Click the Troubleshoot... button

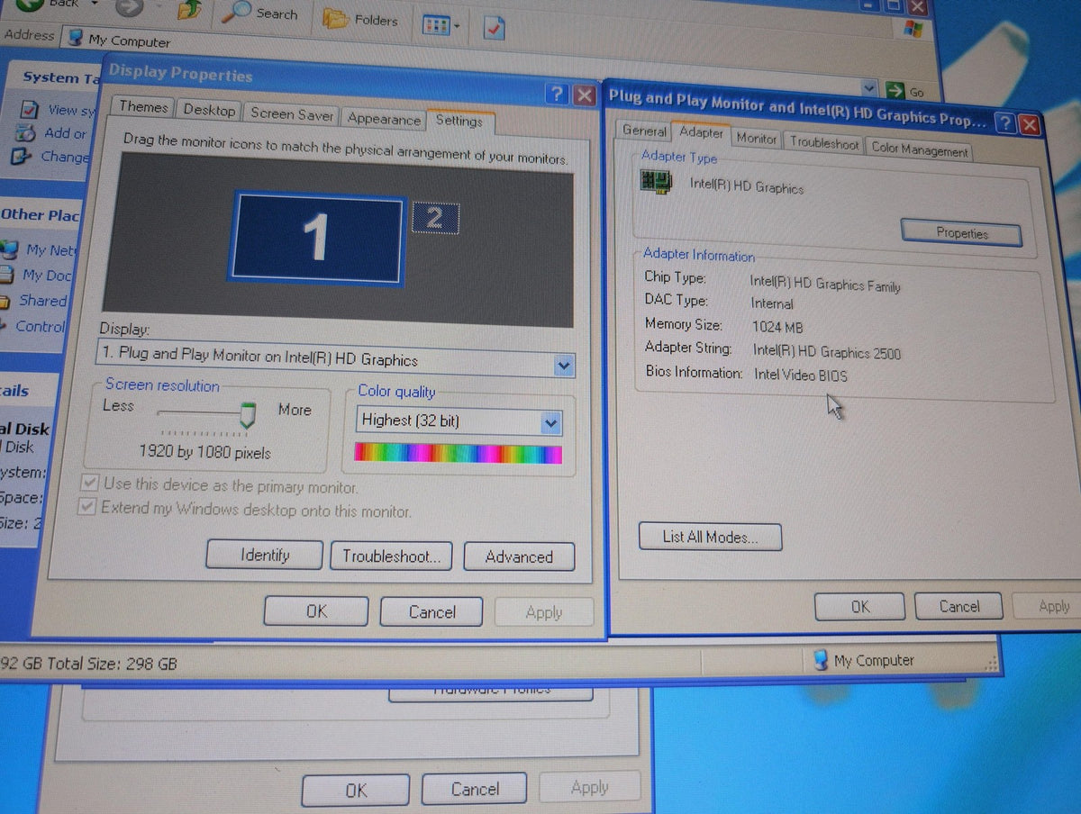point(391,556)
